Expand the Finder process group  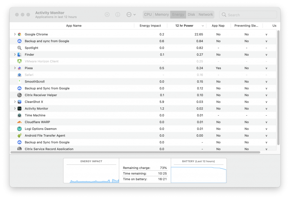click(x=15, y=54)
